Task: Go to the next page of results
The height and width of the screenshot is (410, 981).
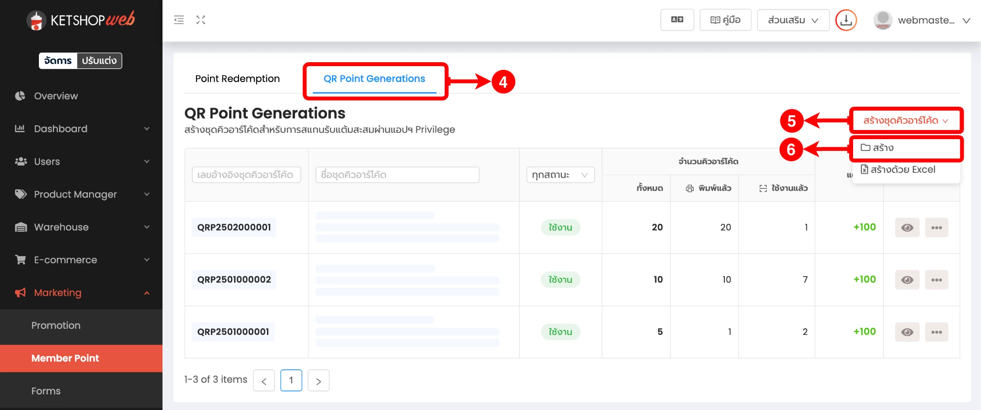Action: click(x=319, y=381)
